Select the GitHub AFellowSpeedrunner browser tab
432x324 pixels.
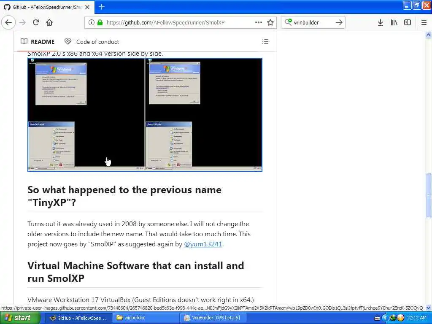(x=47, y=7)
